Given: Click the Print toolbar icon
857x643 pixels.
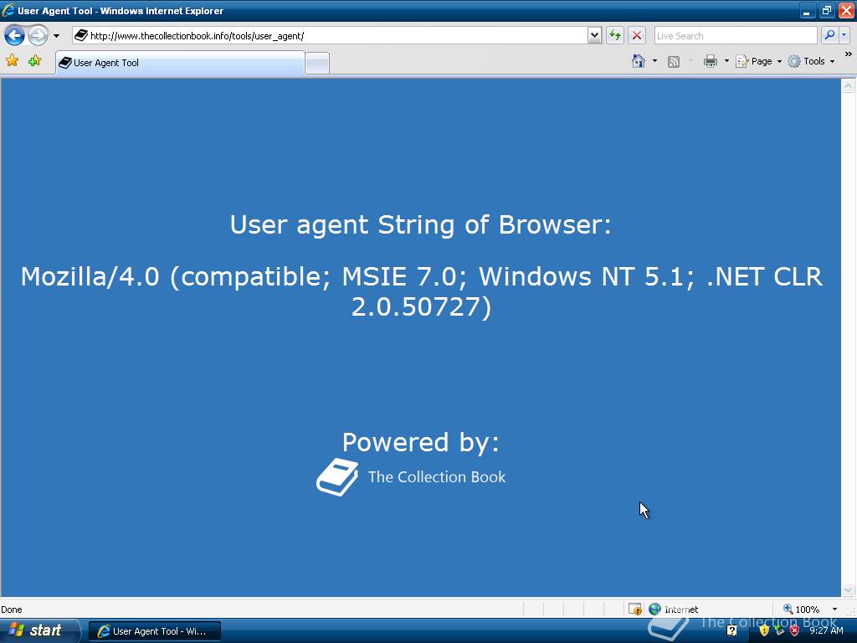Looking at the screenshot, I should pos(710,61).
